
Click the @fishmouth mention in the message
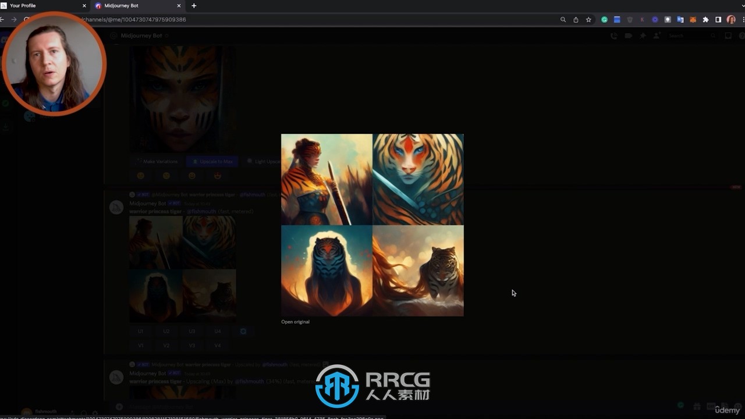[201, 212]
